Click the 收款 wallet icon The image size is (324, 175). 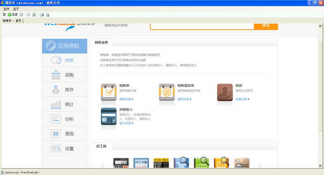[x=225, y=92]
